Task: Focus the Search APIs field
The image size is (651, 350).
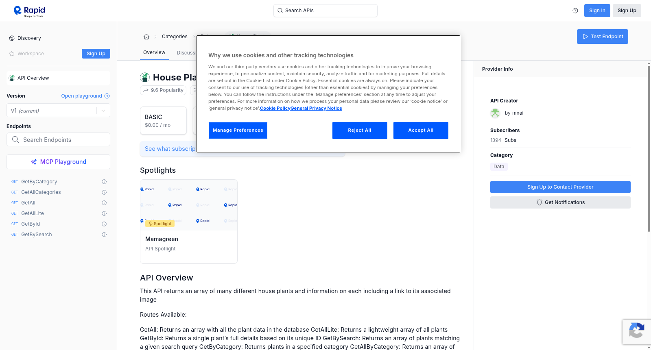Action: pyautogui.click(x=325, y=11)
